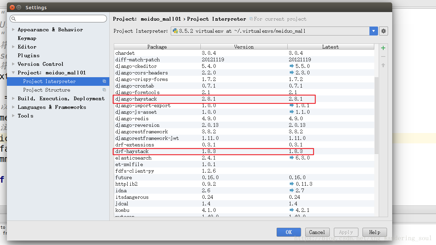Click the upgrade package up-arrow icon

click(383, 65)
